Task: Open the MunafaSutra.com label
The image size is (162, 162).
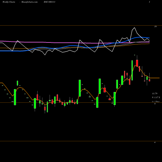Action: [29, 2]
